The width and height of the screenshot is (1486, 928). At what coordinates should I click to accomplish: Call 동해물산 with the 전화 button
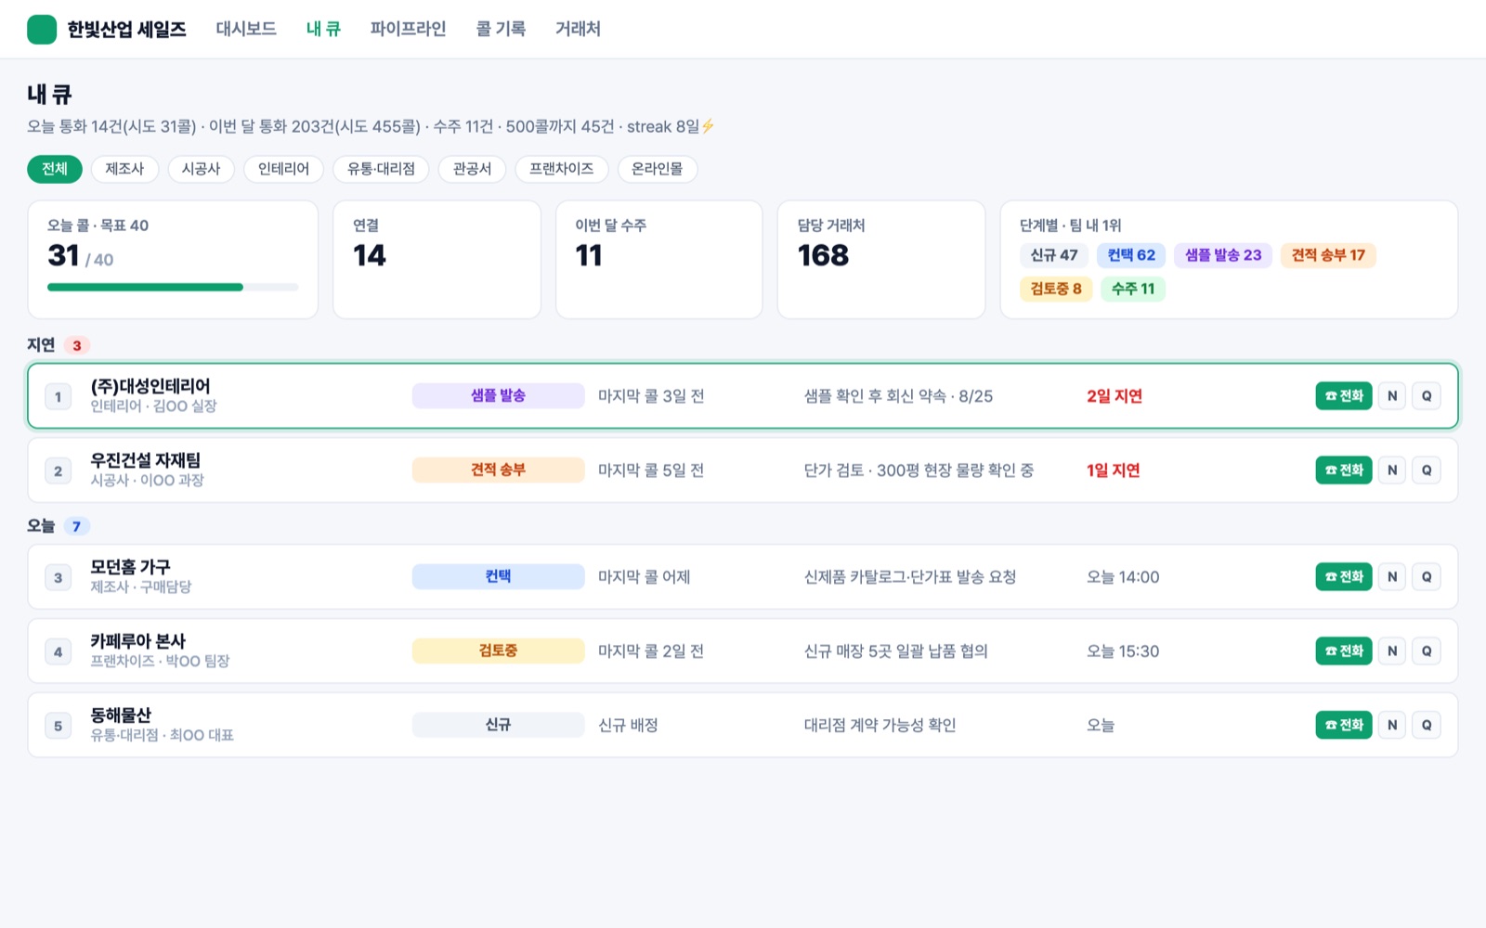tap(1343, 726)
